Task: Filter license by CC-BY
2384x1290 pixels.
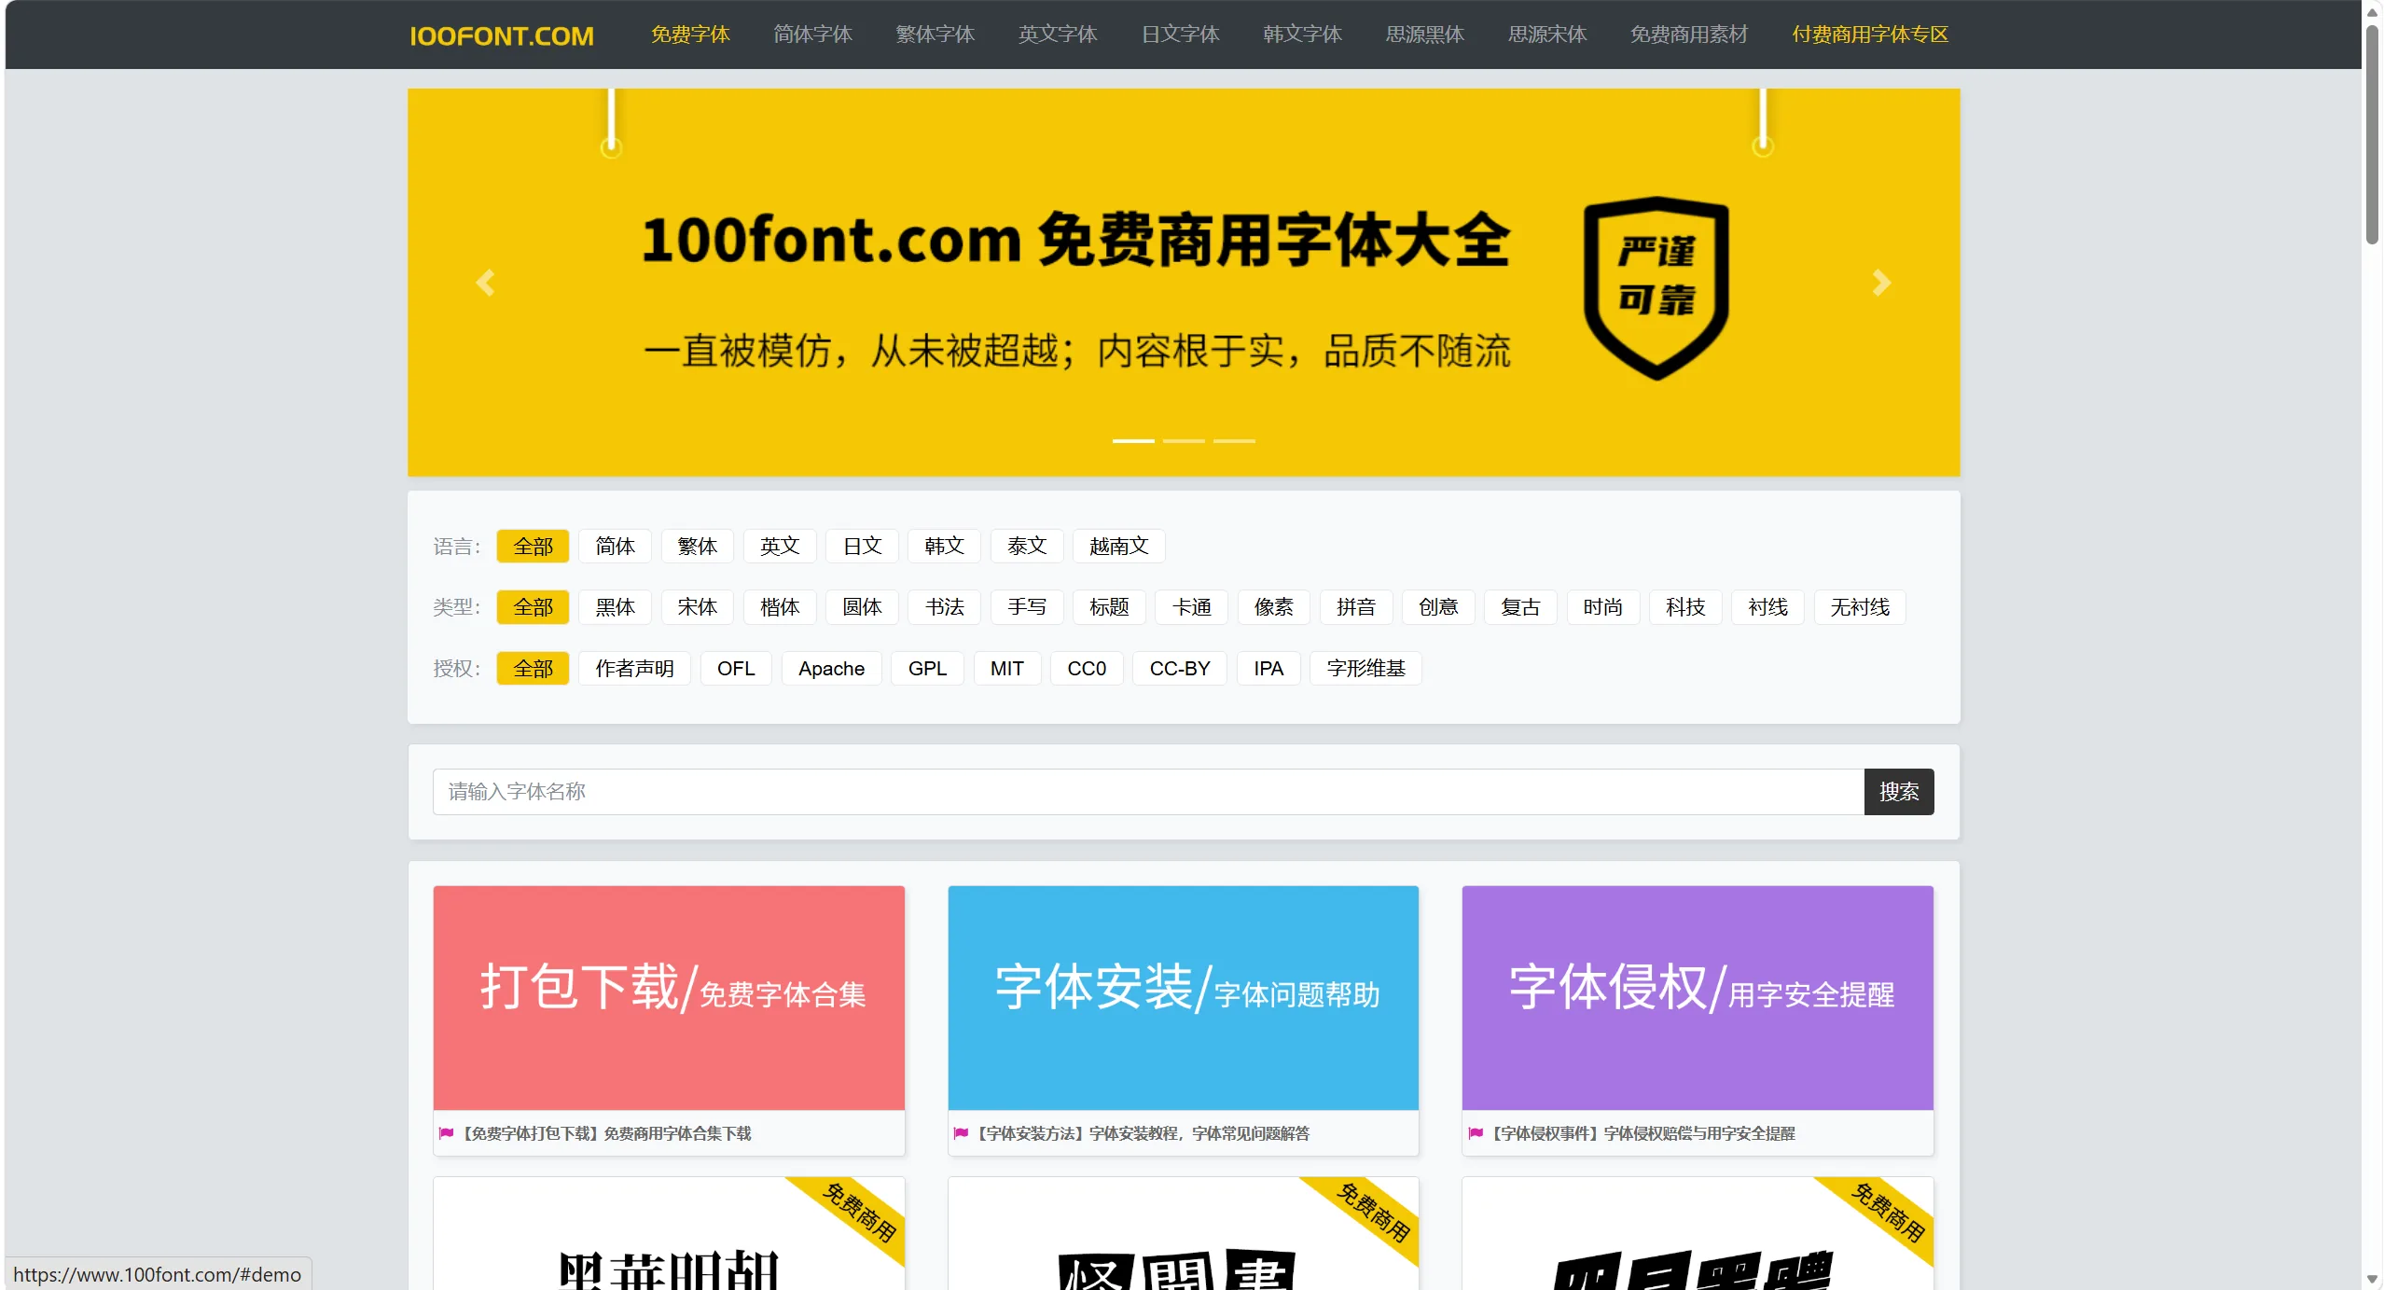Action: pos(1180,668)
